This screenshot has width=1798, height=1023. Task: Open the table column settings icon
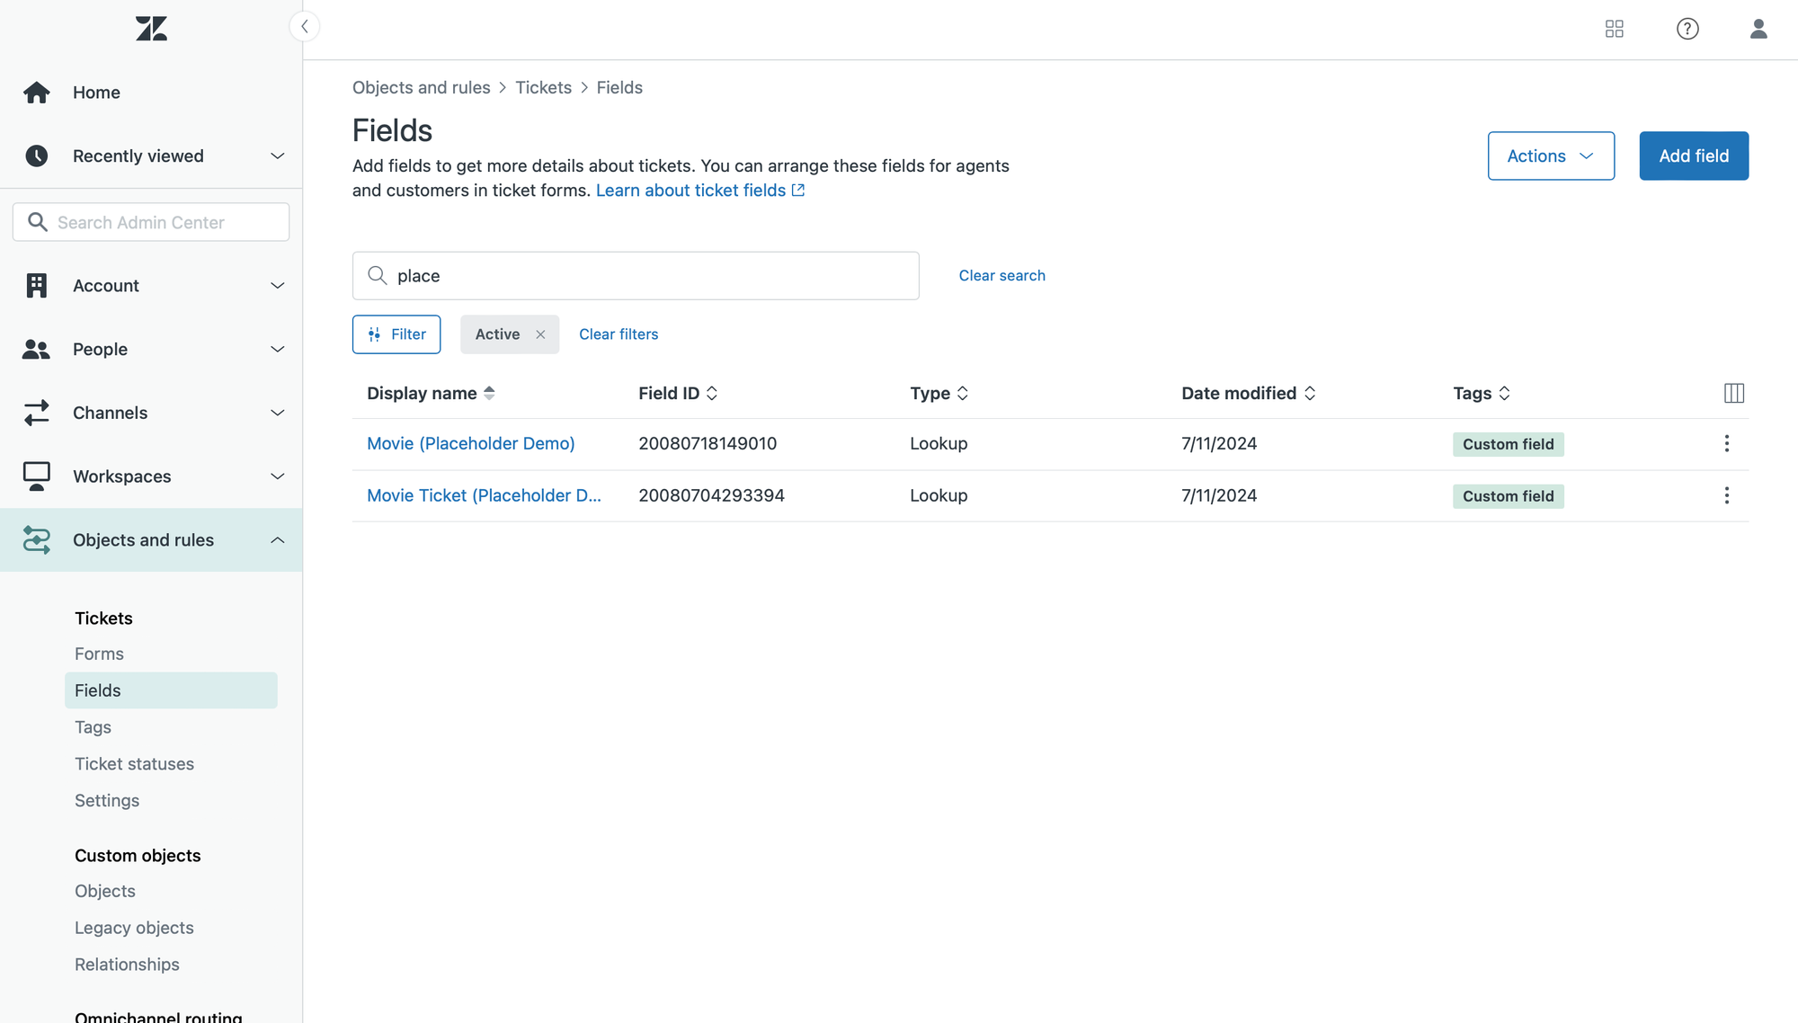[1734, 393]
